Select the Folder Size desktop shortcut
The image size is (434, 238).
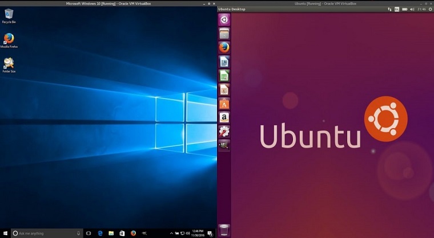(x=9, y=65)
